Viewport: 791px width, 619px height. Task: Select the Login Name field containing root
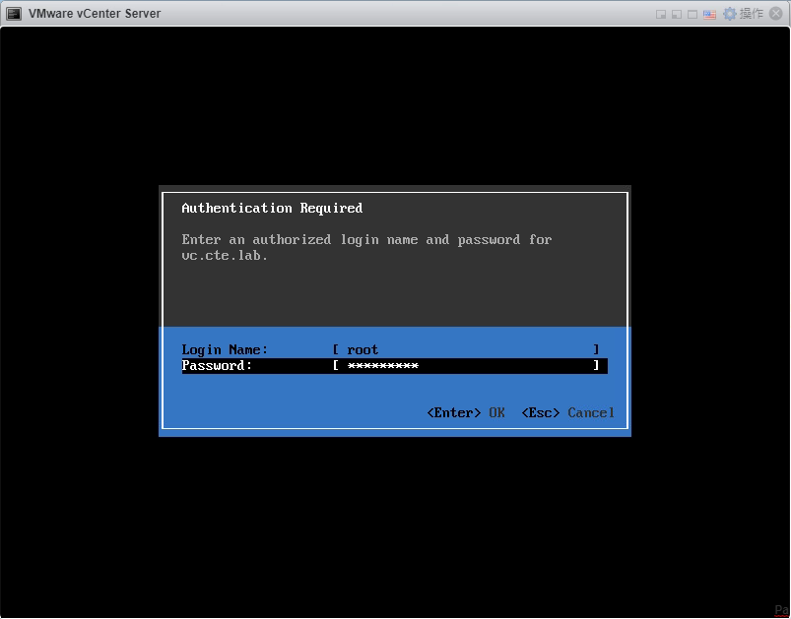point(465,349)
